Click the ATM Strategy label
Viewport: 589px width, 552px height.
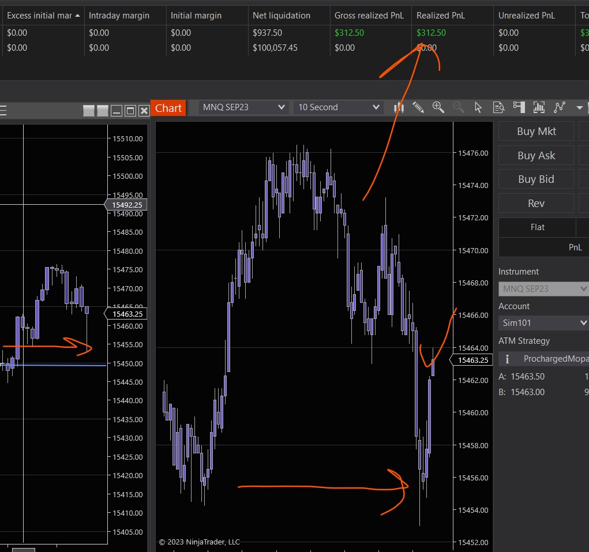click(524, 341)
